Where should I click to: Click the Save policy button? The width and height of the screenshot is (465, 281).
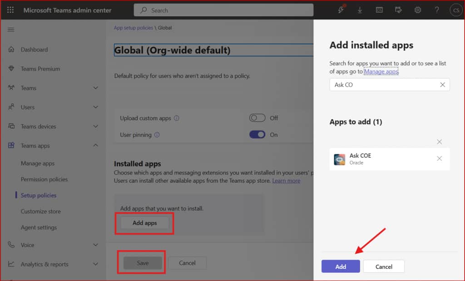[143, 263]
